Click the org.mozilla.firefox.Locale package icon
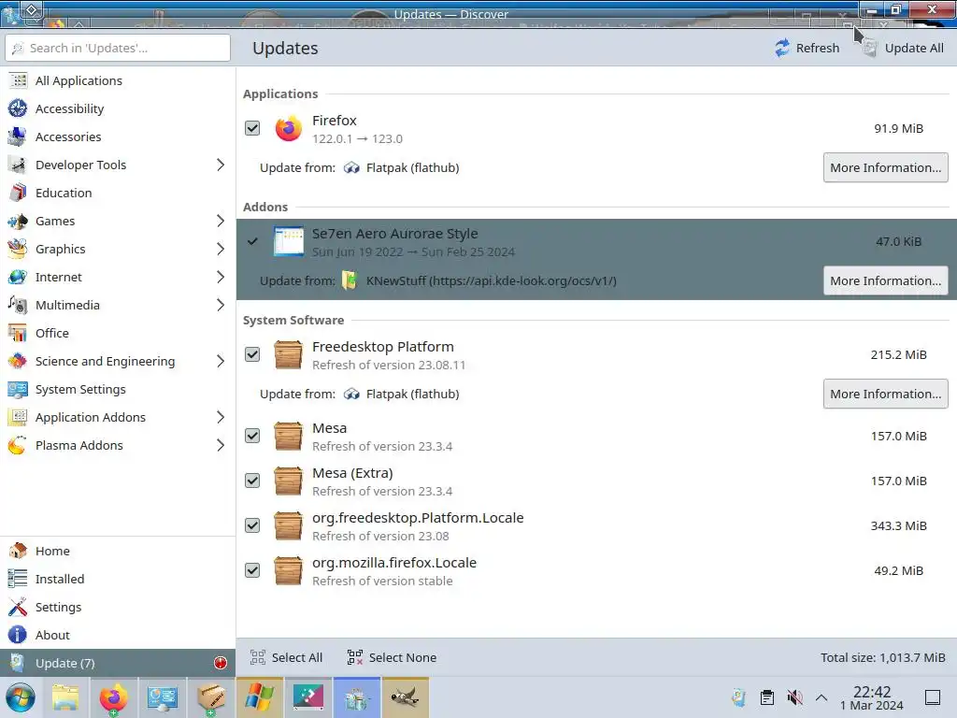 tap(288, 571)
